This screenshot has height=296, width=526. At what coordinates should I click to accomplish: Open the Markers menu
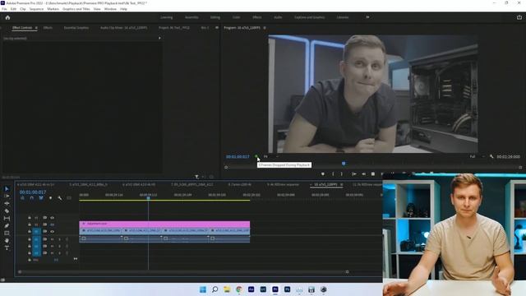pyautogui.click(x=53, y=9)
